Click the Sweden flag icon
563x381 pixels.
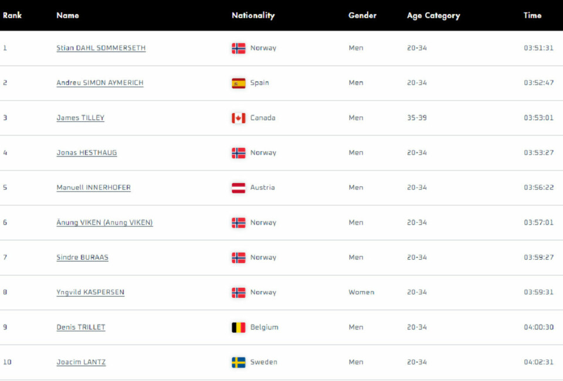point(239,362)
